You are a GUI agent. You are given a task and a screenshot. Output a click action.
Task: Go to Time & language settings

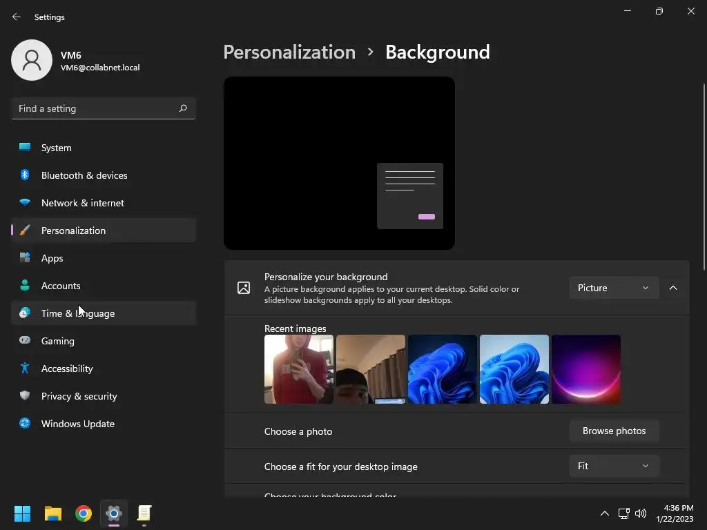pos(104,313)
